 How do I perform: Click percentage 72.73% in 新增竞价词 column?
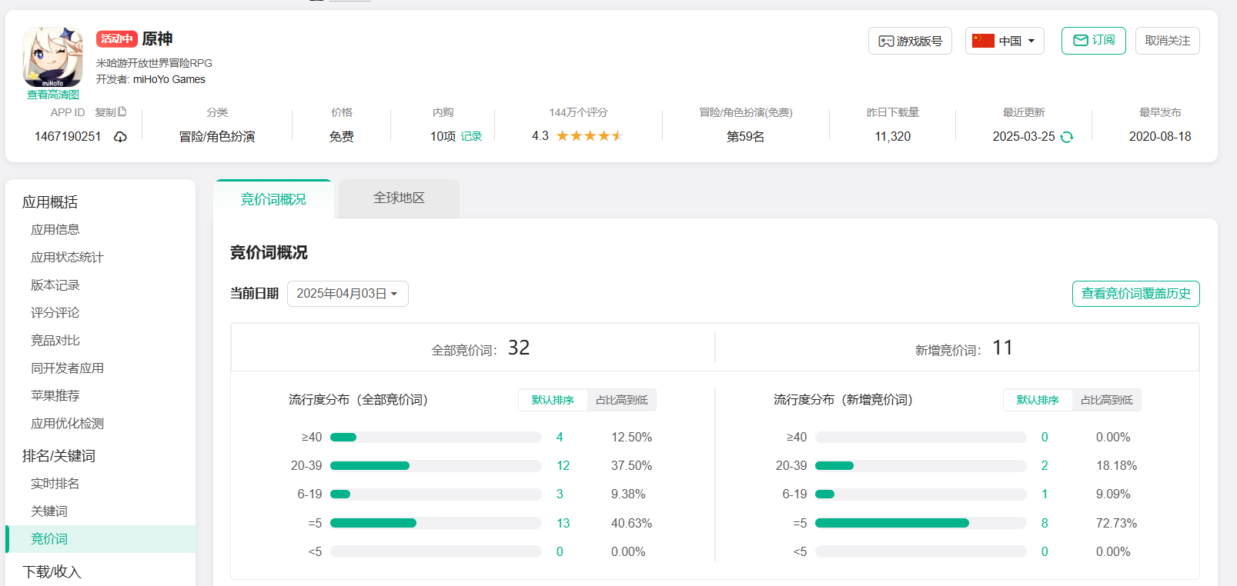tap(1116, 523)
